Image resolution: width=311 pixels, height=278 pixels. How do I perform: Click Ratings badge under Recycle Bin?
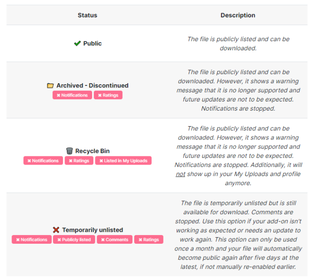click(79, 160)
